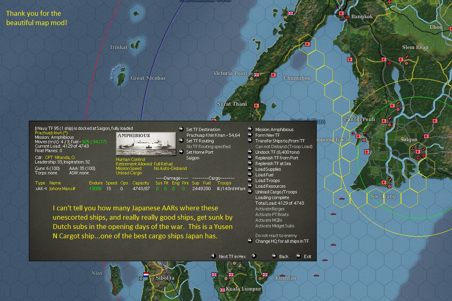The image size is (452, 301).
Task: Click the Troops column header
Action: [x=224, y=183]
